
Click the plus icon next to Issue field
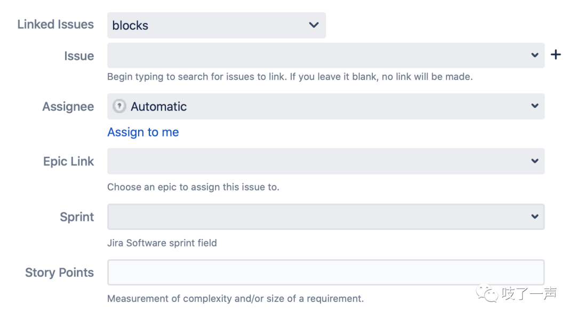click(555, 55)
